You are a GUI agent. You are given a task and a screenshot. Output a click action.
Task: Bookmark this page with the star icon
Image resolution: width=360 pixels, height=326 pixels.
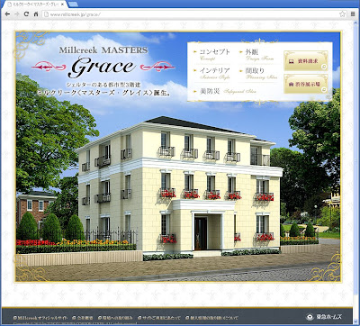coord(343,14)
